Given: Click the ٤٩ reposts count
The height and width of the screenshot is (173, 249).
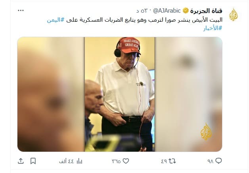Looking at the screenshot, I should [164, 161].
